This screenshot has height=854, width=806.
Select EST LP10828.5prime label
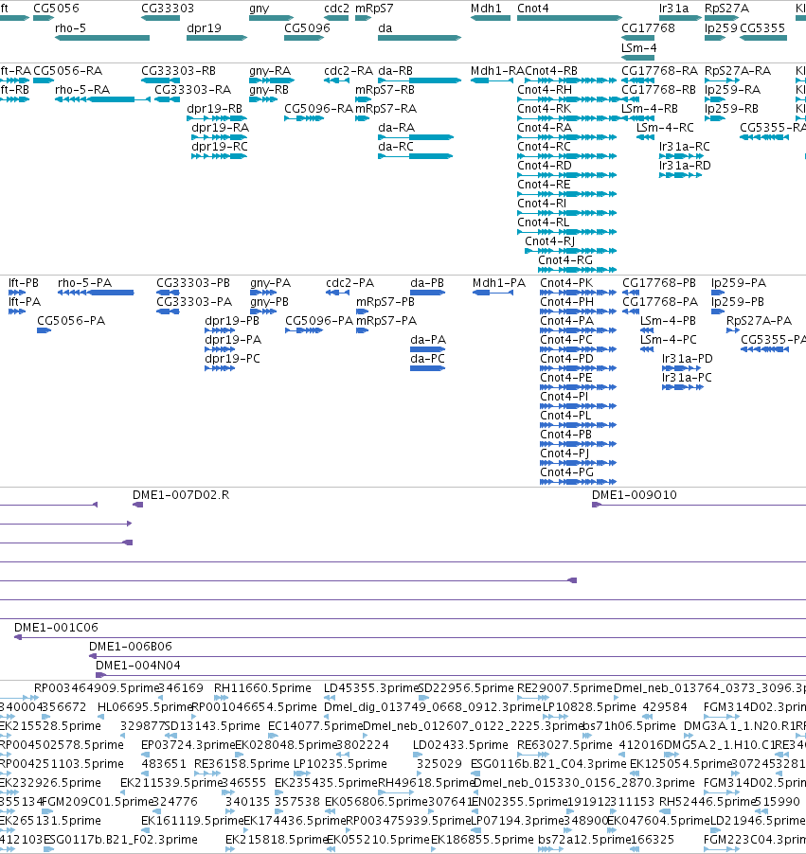click(x=589, y=707)
